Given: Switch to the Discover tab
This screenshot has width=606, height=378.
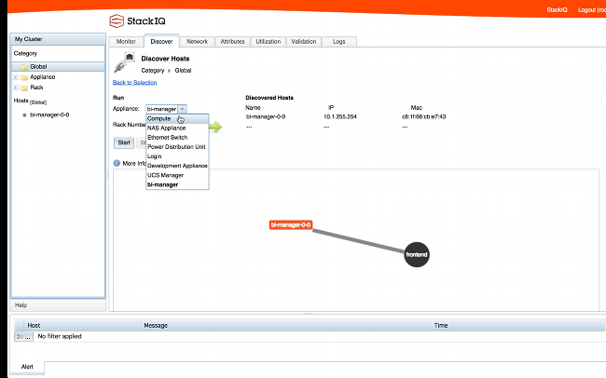Looking at the screenshot, I should pos(161,41).
